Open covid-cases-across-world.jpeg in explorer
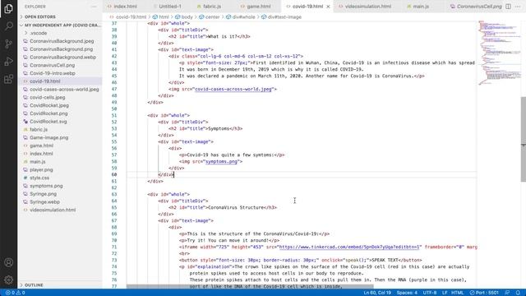The width and height of the screenshot is (526, 296). (x=60, y=90)
